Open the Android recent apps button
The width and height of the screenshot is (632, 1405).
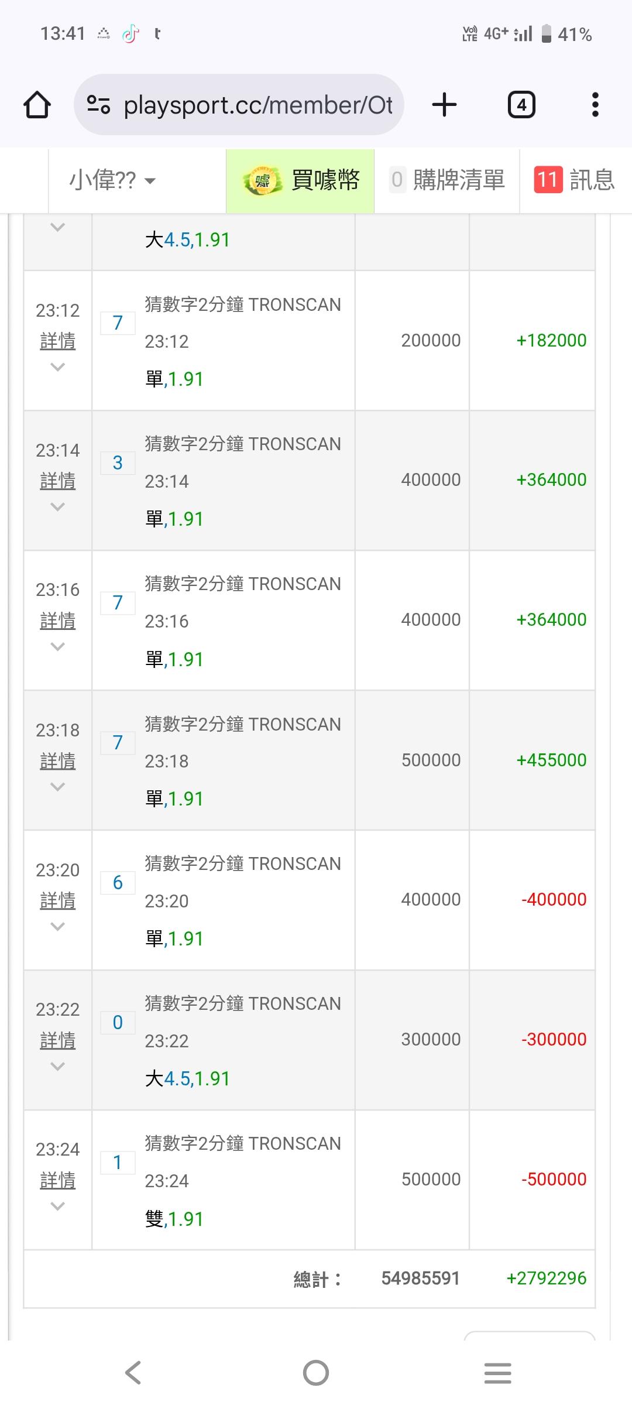coord(497,1372)
